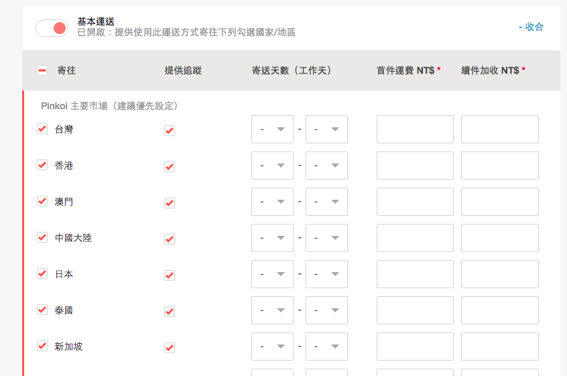
Task: Click 續件加收 input field for 香港
Action: (500, 166)
